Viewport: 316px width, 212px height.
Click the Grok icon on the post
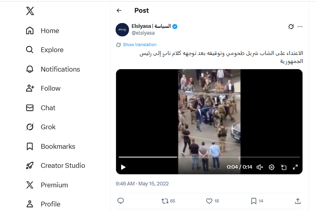(x=291, y=27)
